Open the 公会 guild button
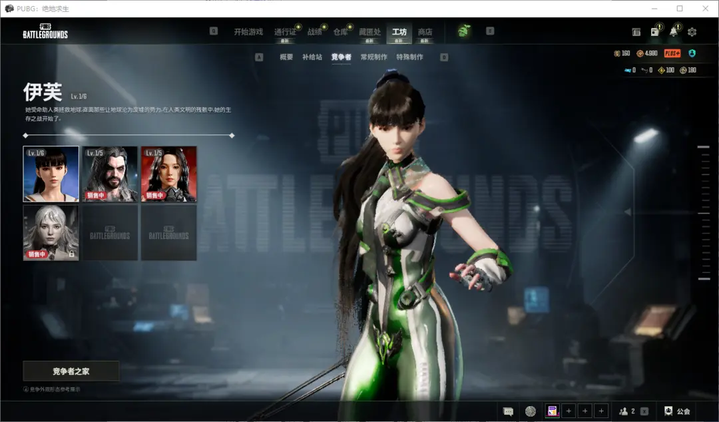 coord(677,411)
